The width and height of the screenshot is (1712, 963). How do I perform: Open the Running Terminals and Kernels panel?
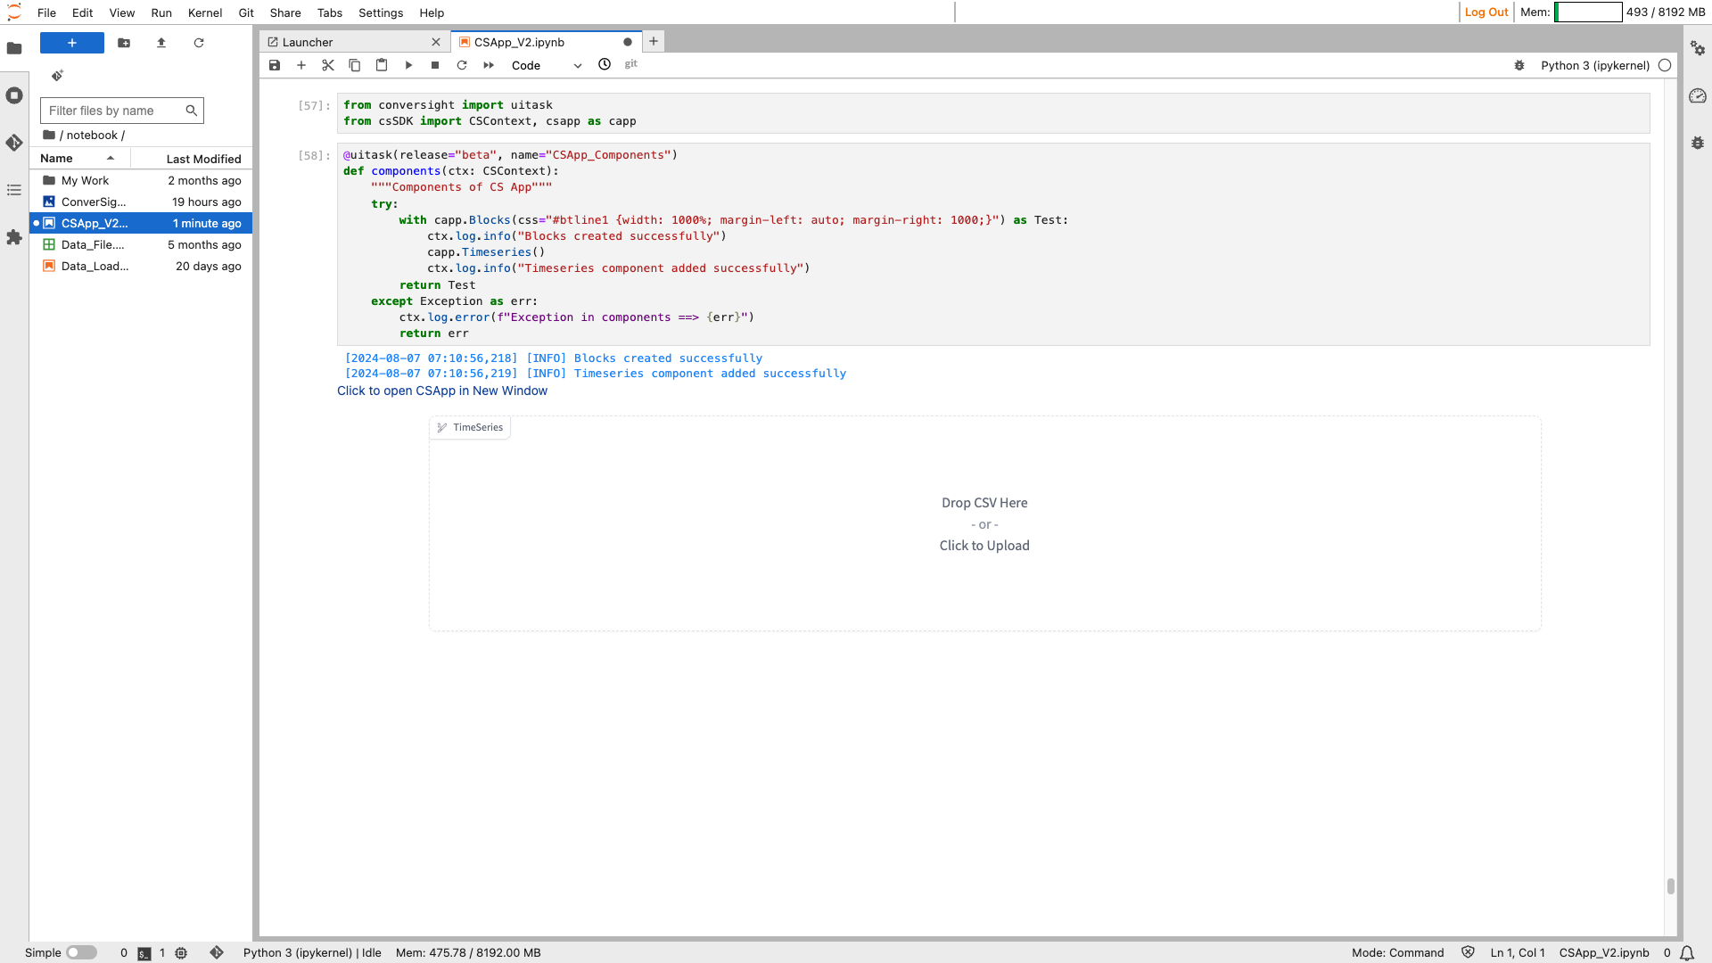[14, 95]
